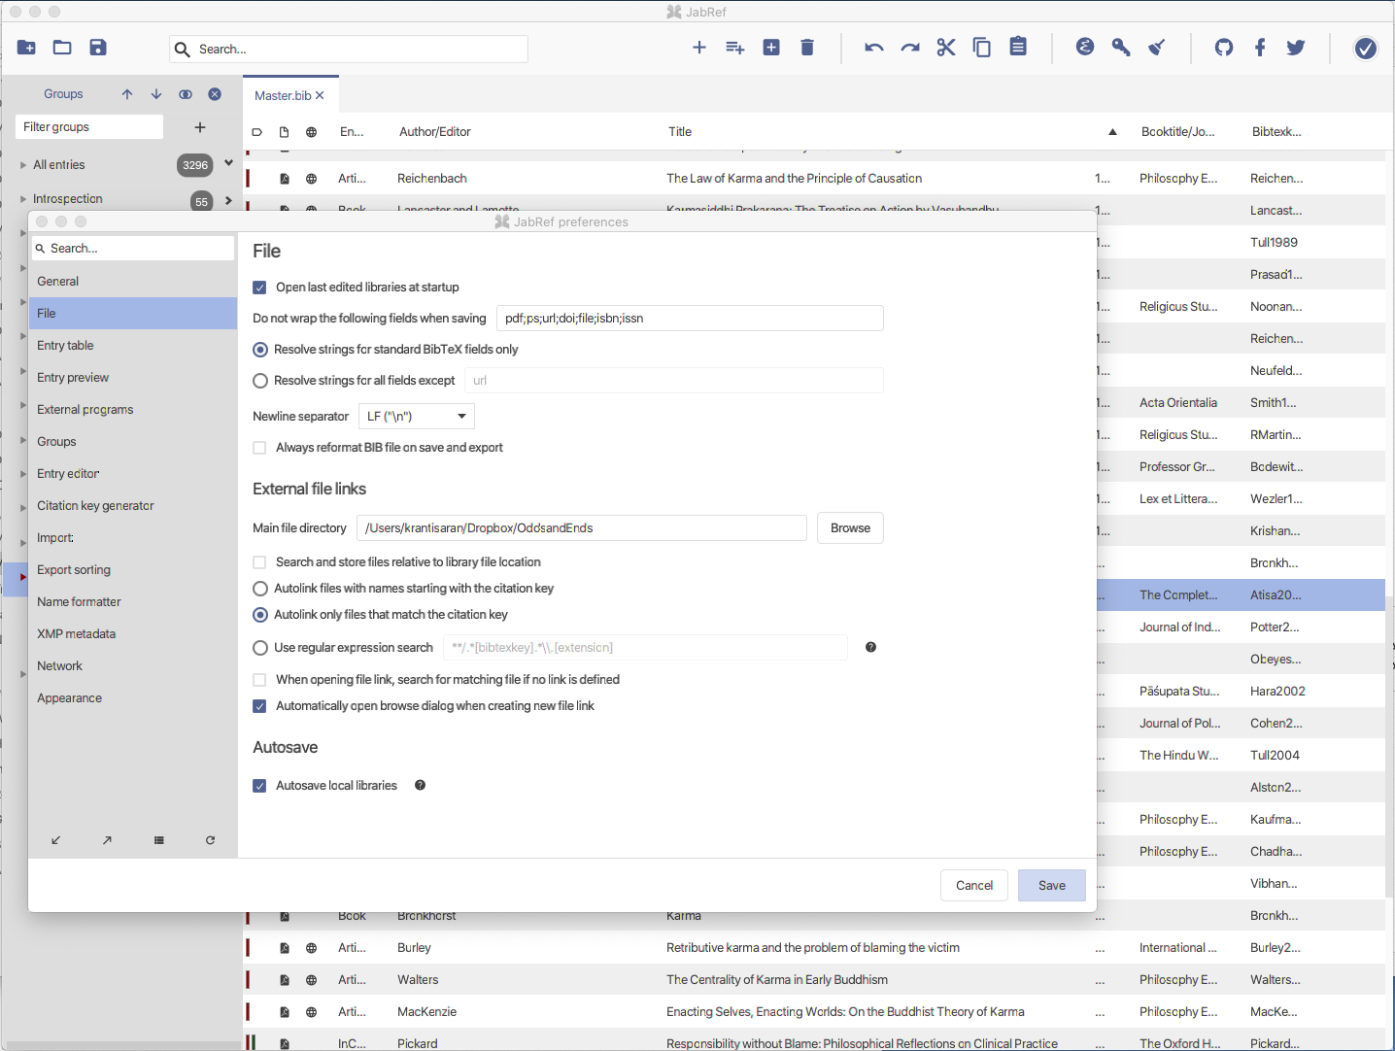The height and width of the screenshot is (1051, 1395).
Task: Click the new entry from plain text icon
Action: point(771,48)
